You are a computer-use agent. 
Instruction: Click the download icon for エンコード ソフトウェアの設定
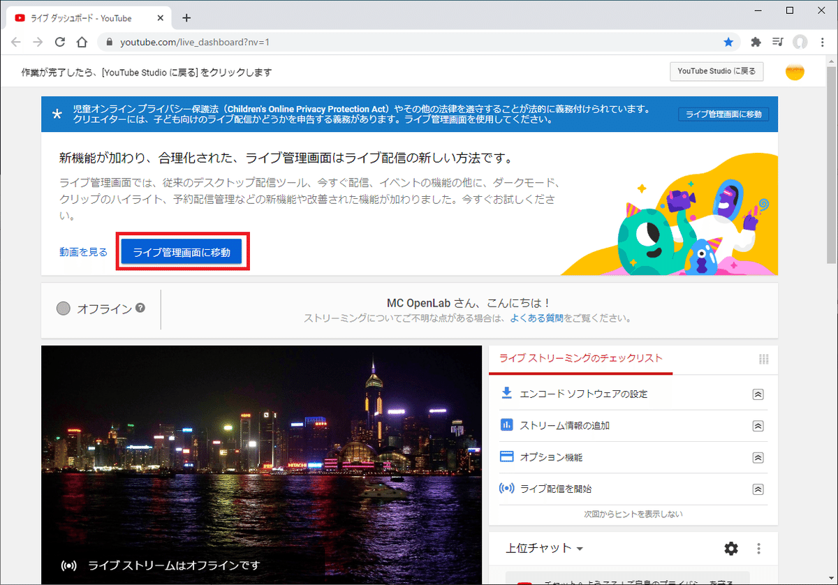507,393
